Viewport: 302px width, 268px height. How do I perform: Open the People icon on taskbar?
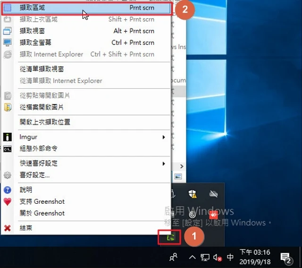173,257
